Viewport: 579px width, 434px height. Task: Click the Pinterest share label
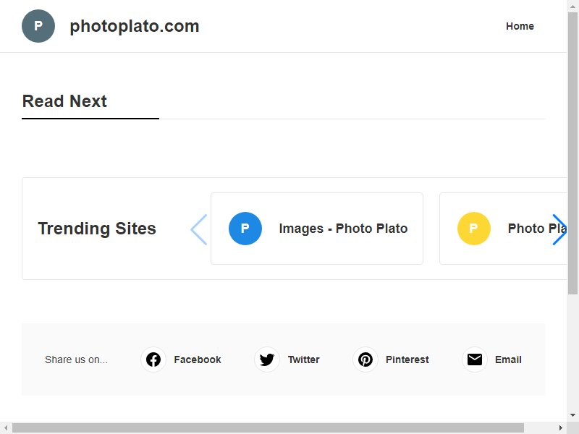(407, 359)
